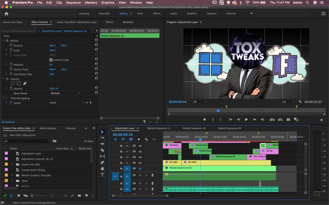Select the Slip tool
This screenshot has width=329, height=205.
click(102, 156)
